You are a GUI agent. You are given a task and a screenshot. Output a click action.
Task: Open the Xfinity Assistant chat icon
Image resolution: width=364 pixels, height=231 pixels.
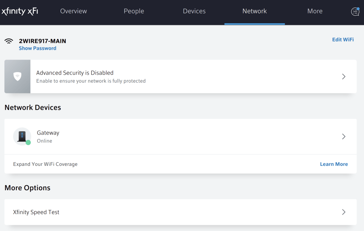coord(355,11)
